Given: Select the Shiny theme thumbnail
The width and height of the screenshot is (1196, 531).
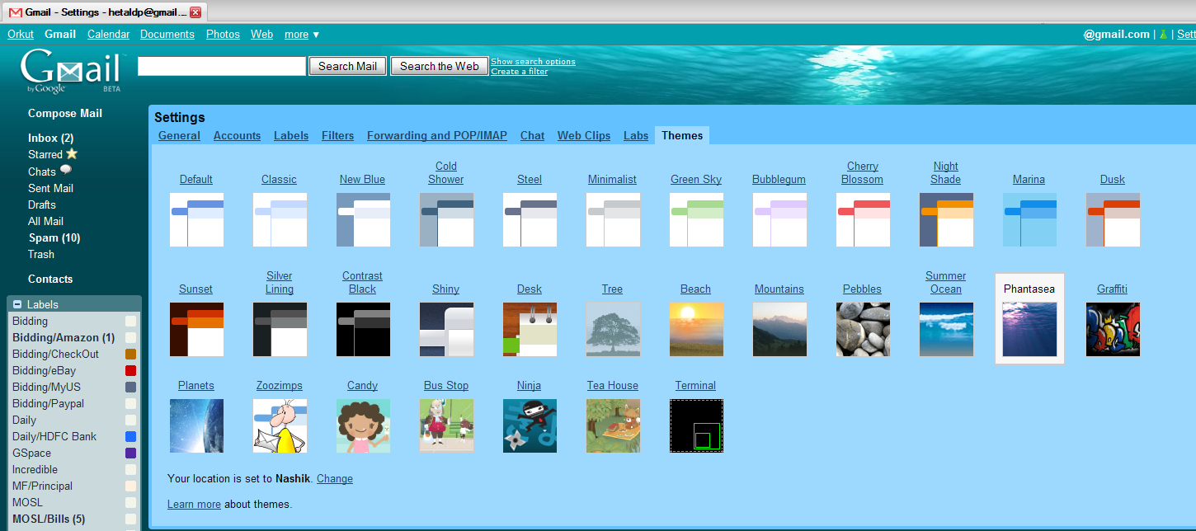Looking at the screenshot, I should pyautogui.click(x=446, y=330).
